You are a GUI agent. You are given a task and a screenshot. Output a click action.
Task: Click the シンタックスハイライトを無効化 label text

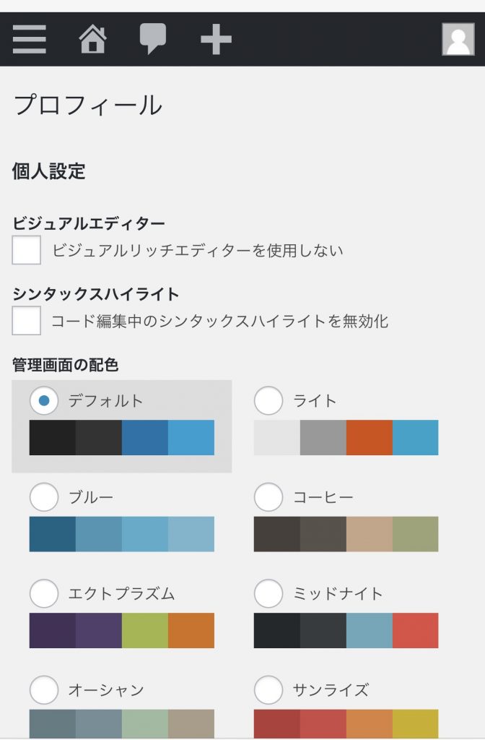click(x=219, y=321)
